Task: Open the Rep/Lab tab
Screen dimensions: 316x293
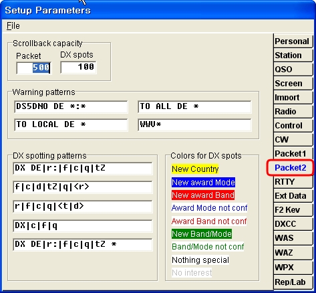Action: click(293, 282)
